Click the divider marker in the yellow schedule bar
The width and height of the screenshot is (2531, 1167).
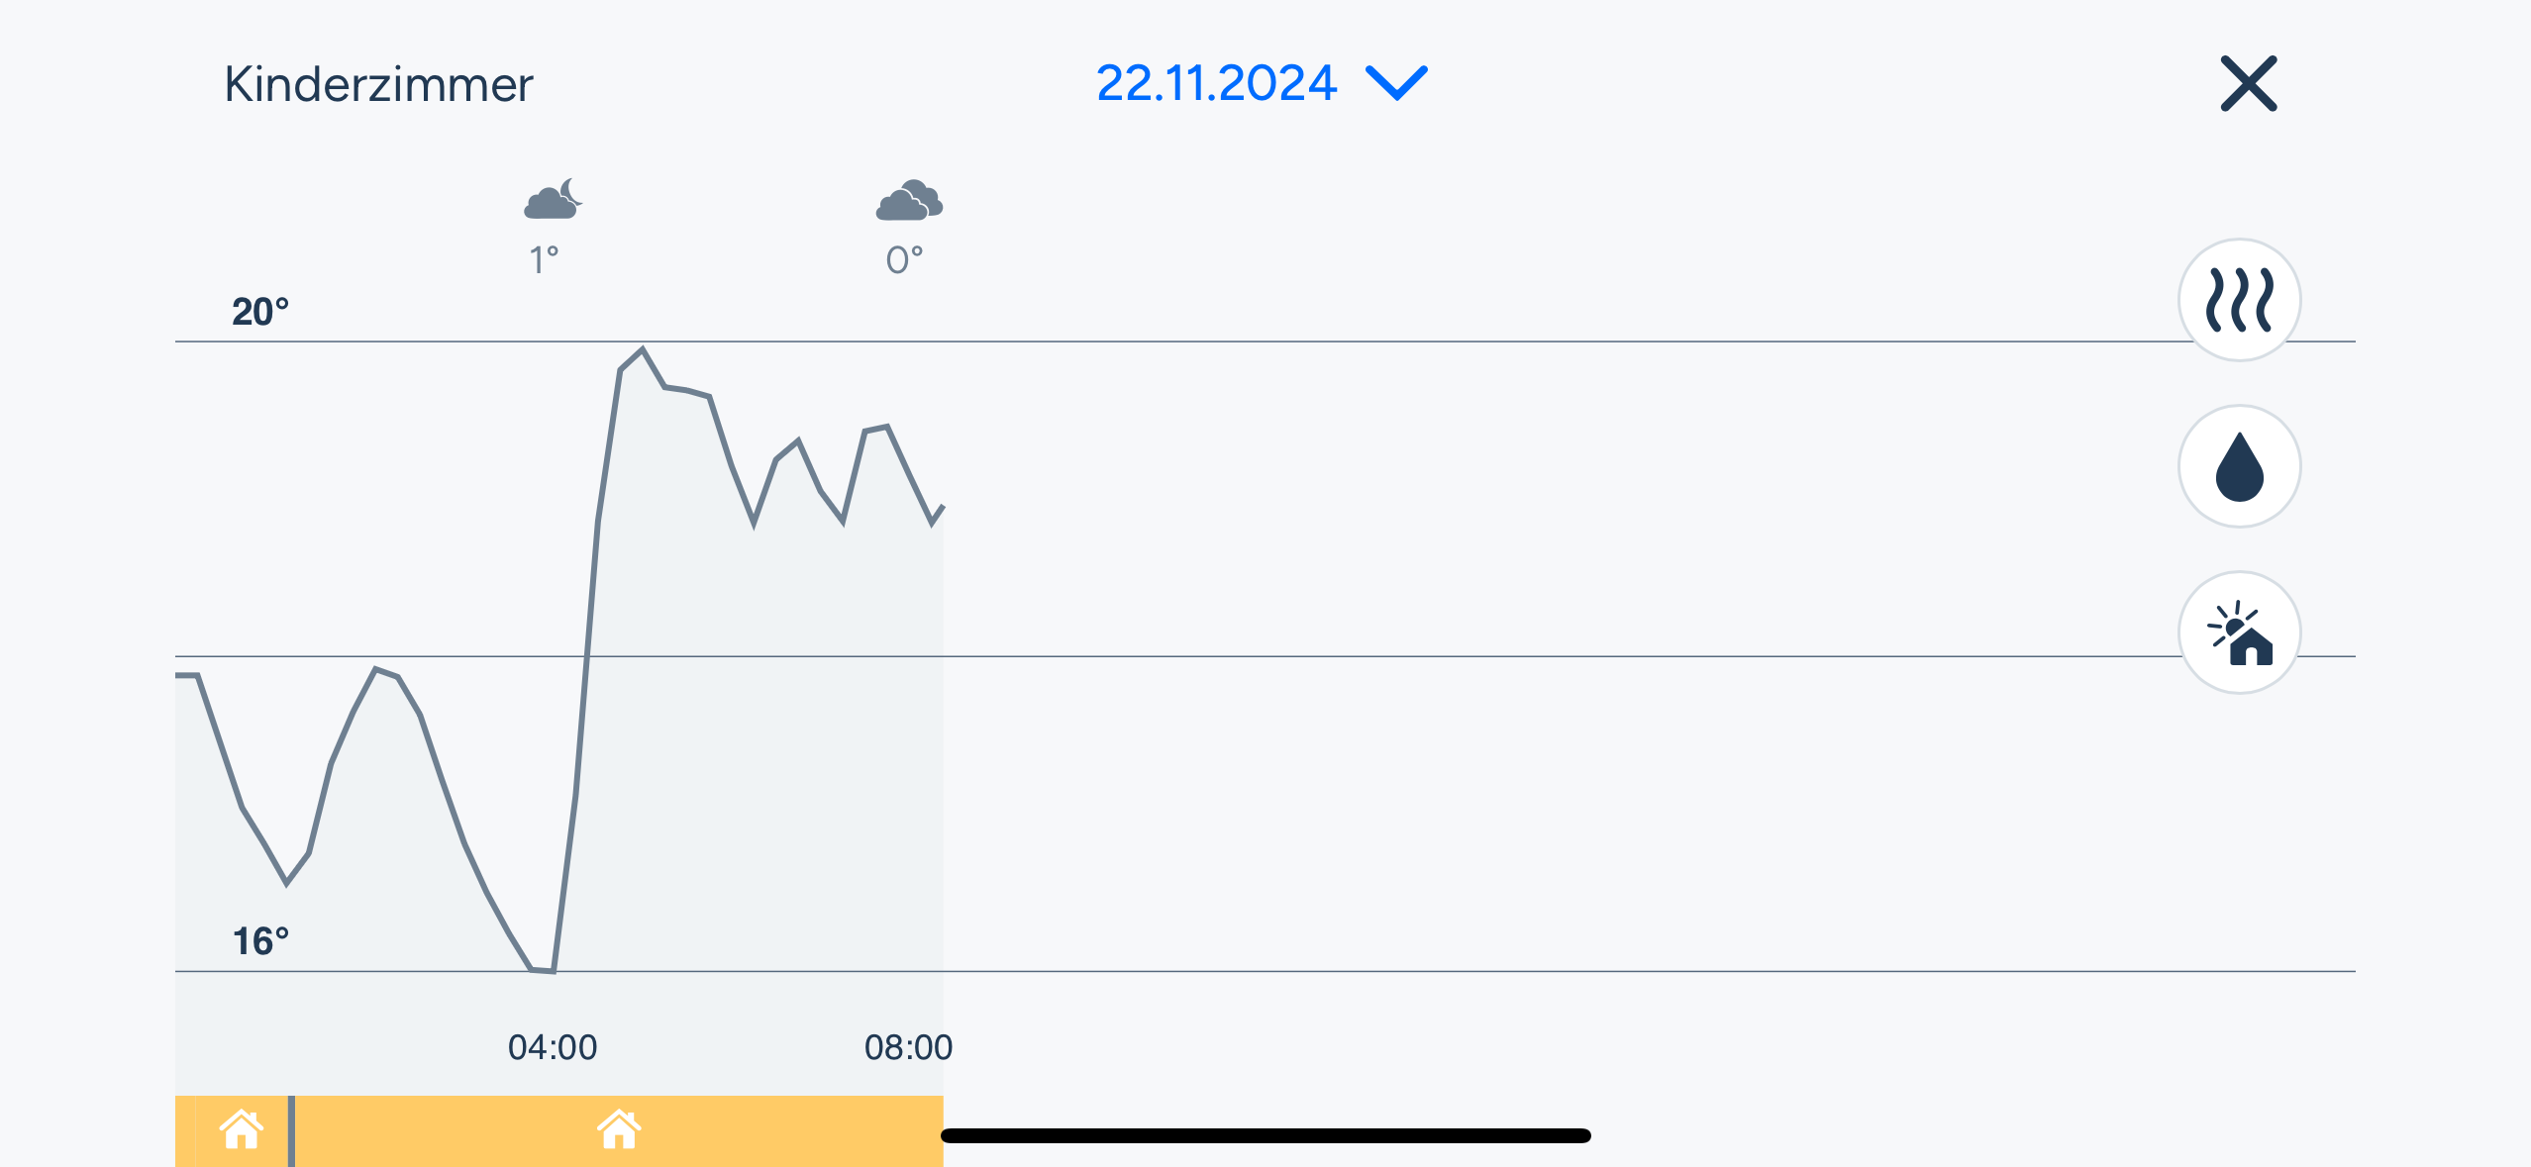[x=291, y=1131]
